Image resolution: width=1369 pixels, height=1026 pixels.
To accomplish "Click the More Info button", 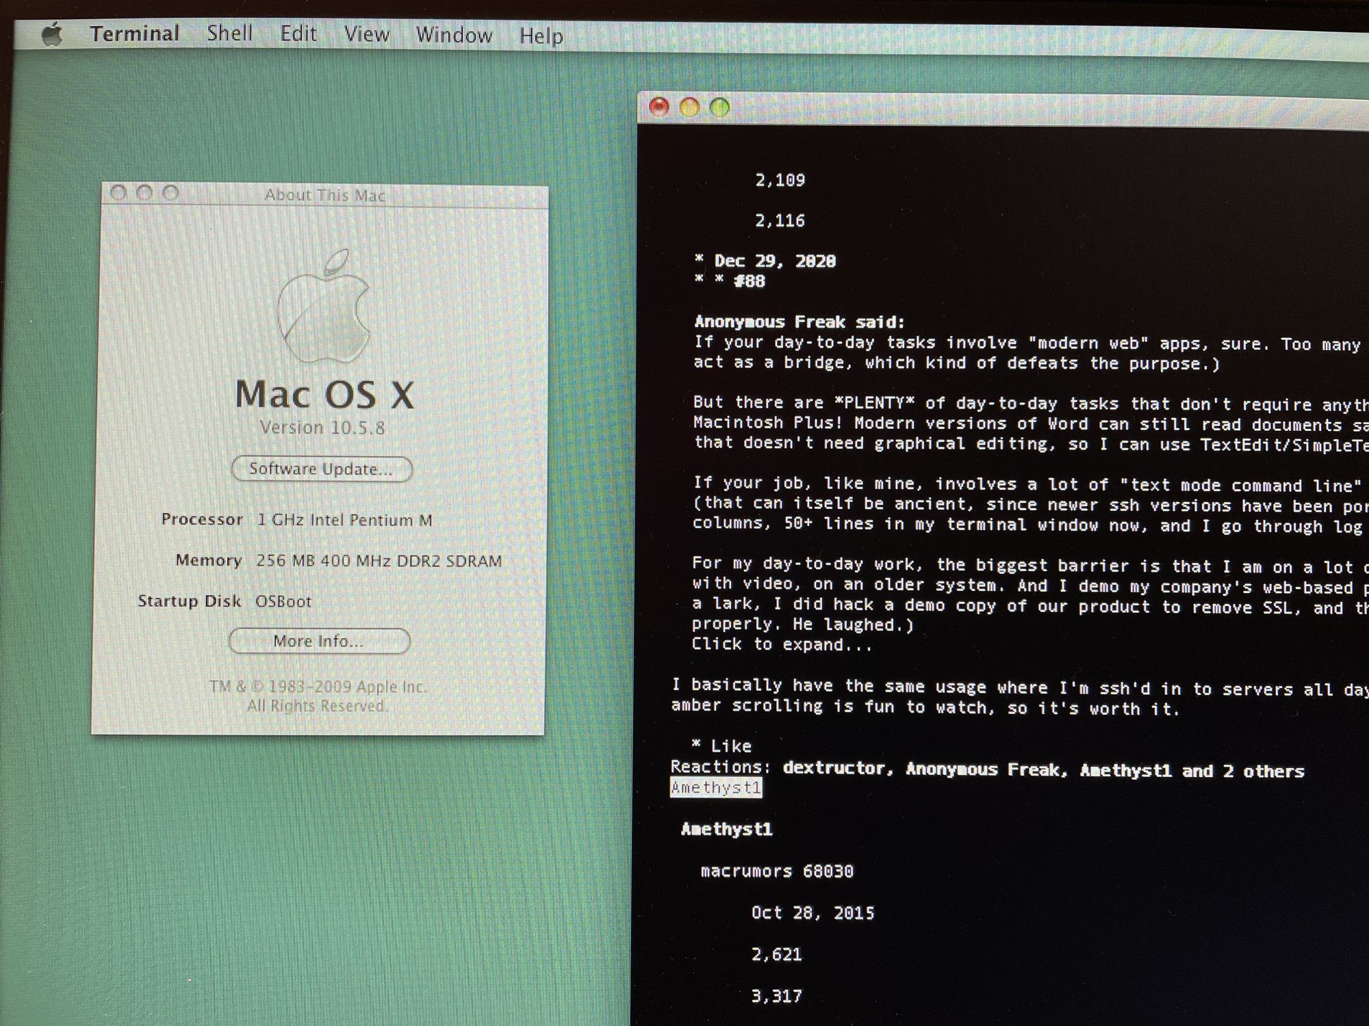I will [319, 641].
